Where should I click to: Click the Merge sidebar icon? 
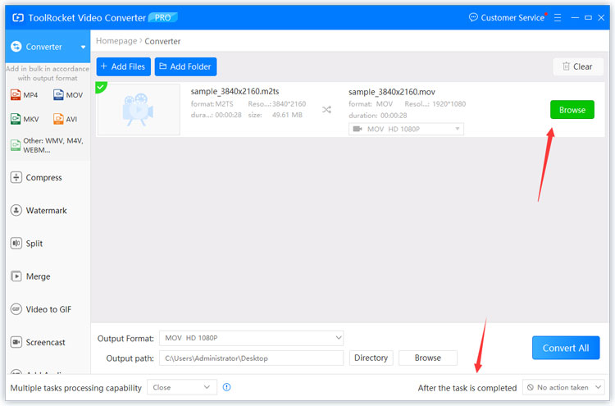[x=16, y=276]
